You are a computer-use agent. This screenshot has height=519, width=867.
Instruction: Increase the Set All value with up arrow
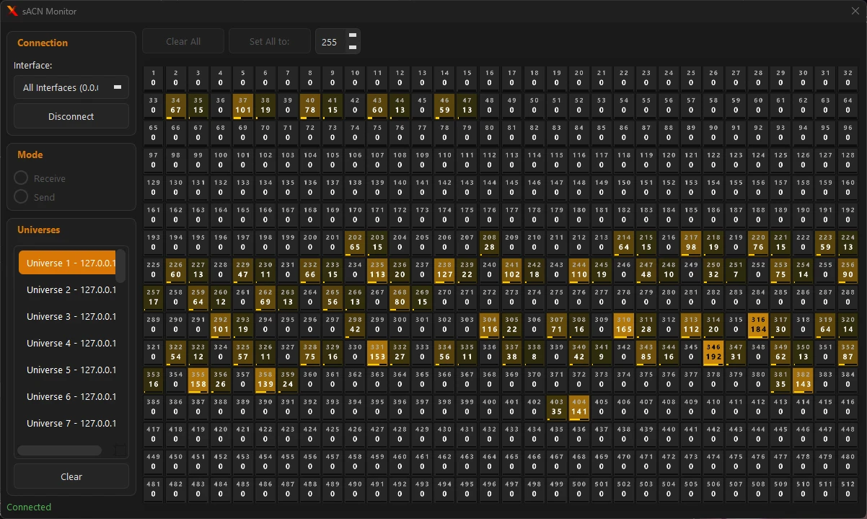click(x=353, y=35)
